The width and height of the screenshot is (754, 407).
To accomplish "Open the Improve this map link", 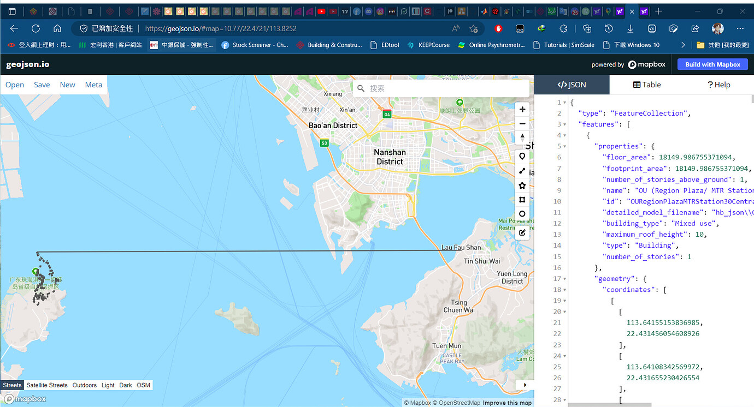I will tap(507, 403).
